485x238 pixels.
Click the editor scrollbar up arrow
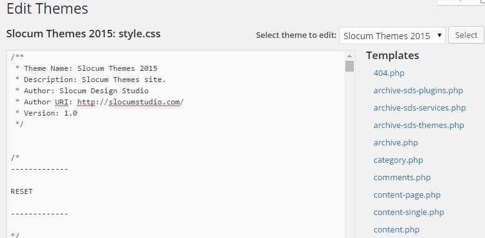pos(349,56)
